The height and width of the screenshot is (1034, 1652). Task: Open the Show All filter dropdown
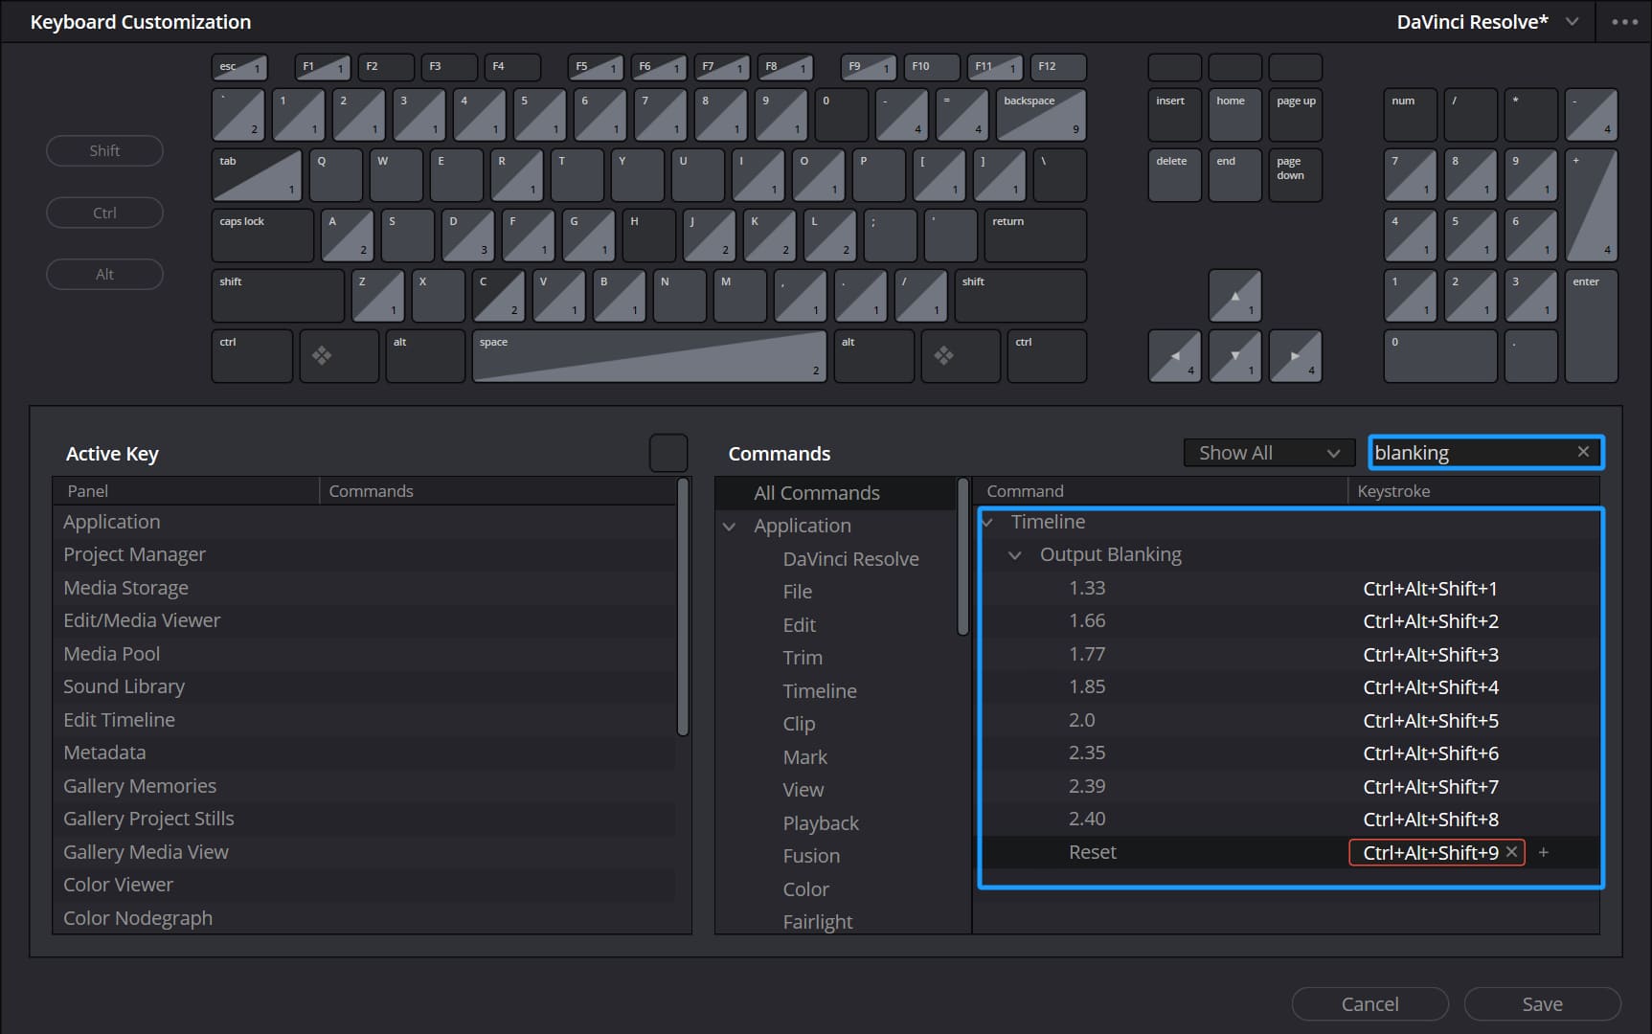(x=1269, y=453)
